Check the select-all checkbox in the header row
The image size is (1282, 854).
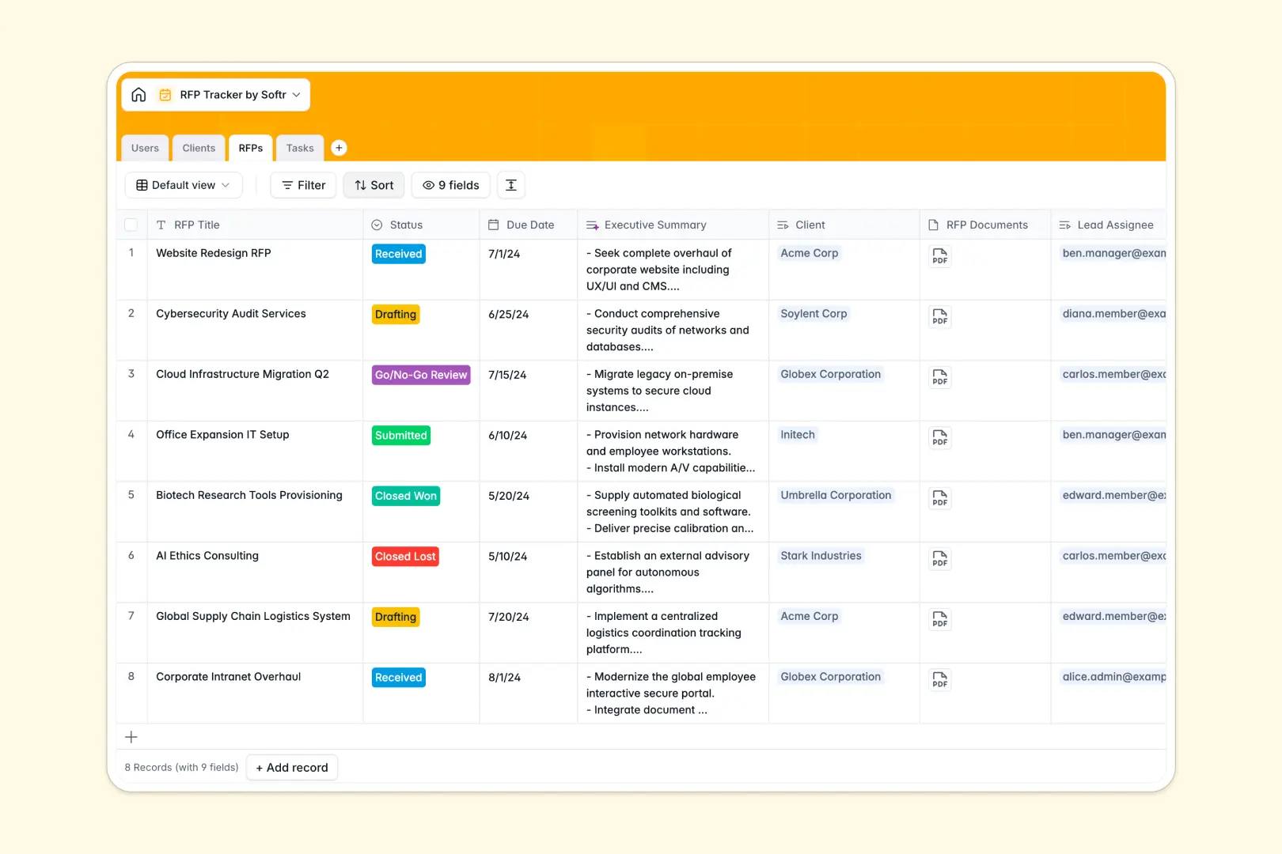click(131, 224)
